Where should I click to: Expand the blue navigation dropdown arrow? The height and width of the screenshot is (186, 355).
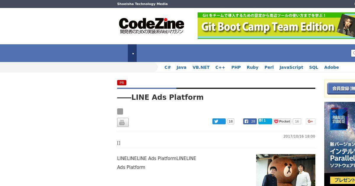pyautogui.click(x=132, y=53)
